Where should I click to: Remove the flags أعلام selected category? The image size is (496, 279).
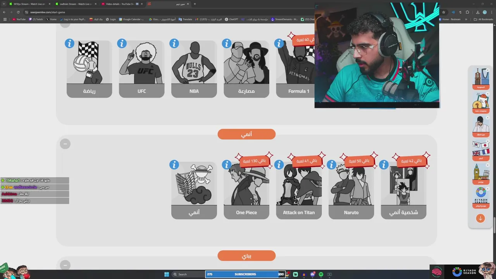(488, 141)
